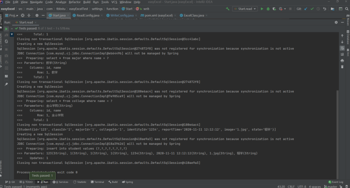Run Start.read with the green play icon in the toolbar
Viewport: 350px width, 188px height.
pyautogui.click(x=262, y=9)
